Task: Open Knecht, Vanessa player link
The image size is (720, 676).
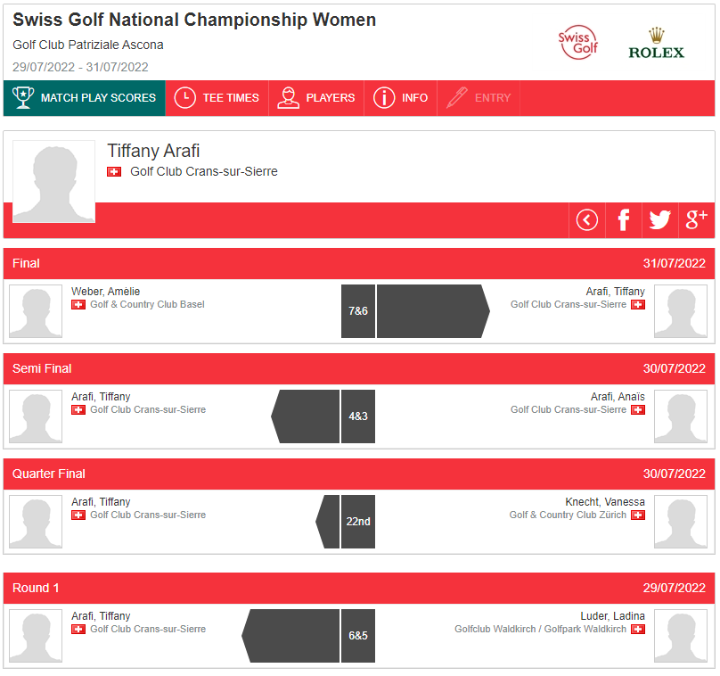Action: tap(605, 502)
